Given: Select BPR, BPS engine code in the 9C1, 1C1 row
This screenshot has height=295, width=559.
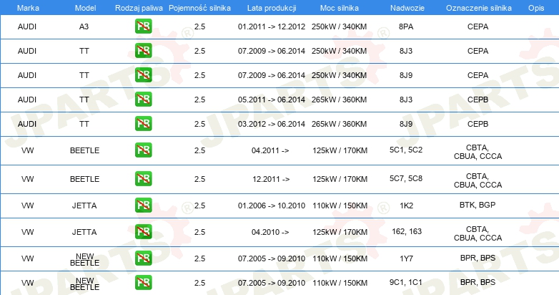Looking at the screenshot, I should pos(478,282).
